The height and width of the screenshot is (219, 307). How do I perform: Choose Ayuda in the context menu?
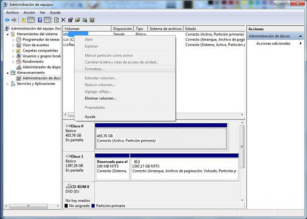[x=125, y=116]
